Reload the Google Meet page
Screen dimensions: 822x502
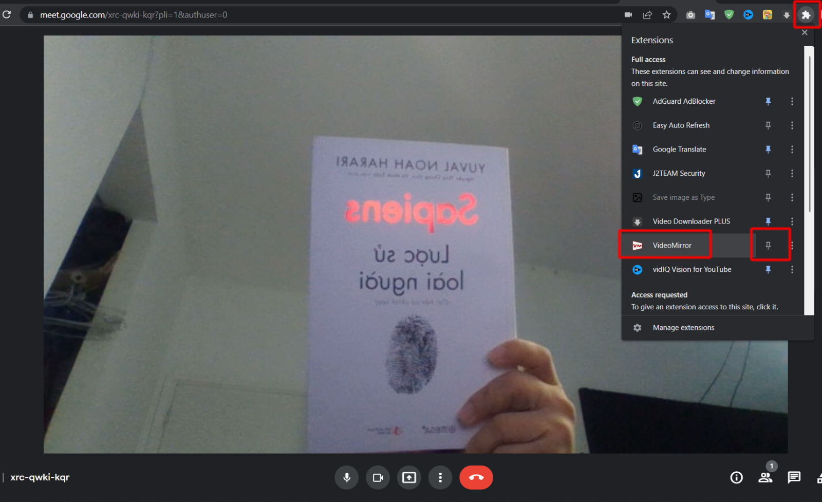(7, 14)
